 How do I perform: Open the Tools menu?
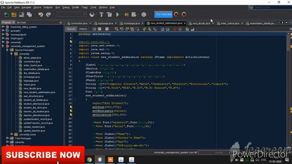(93, 7)
